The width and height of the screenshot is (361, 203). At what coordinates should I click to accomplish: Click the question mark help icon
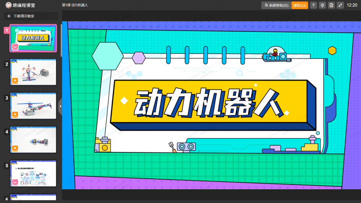pyautogui.click(x=313, y=5)
